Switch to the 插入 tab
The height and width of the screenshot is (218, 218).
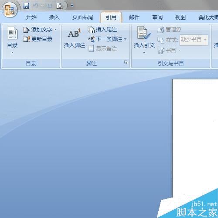point(54,17)
